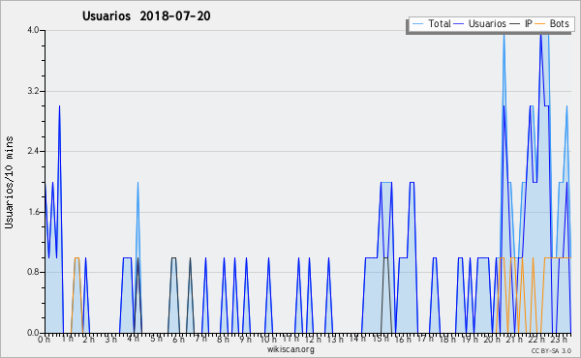Click the '22 h' x-axis label
Image resolution: width=581 pixels, height=358 pixels.
537,340
